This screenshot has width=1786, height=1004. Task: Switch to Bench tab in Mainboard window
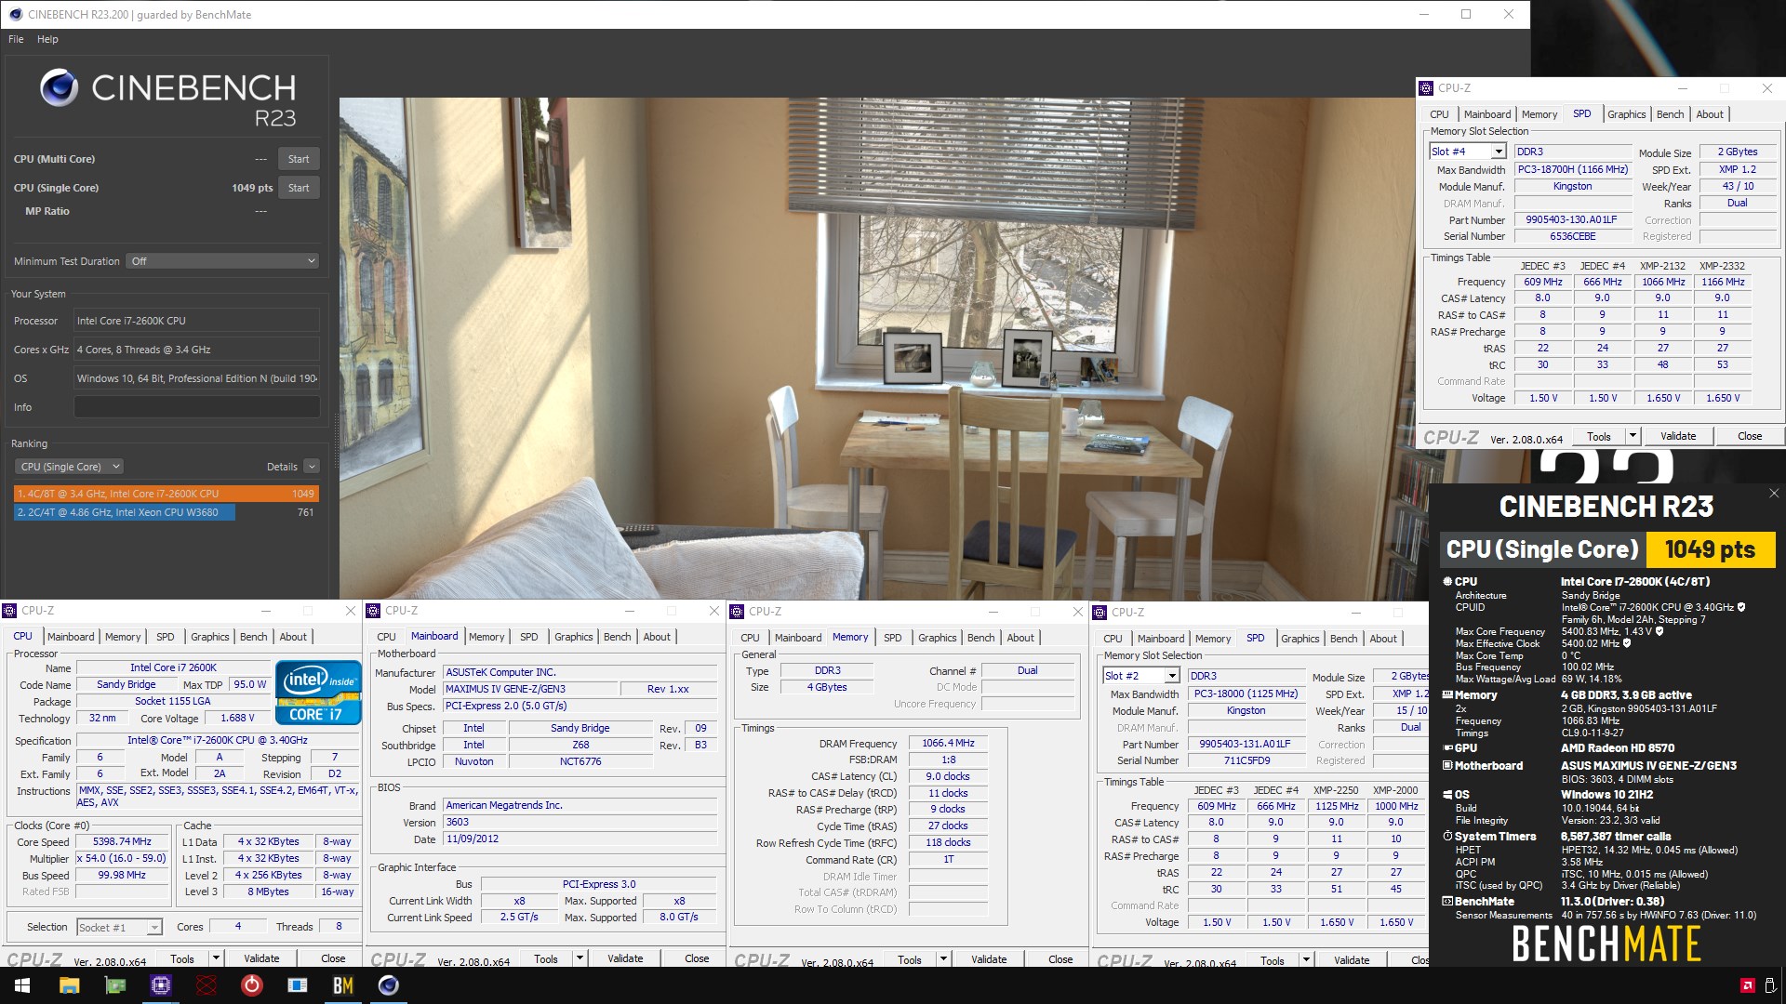617,637
